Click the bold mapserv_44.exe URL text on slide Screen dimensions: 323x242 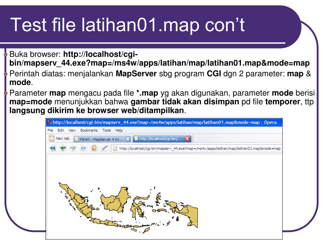click(x=159, y=59)
